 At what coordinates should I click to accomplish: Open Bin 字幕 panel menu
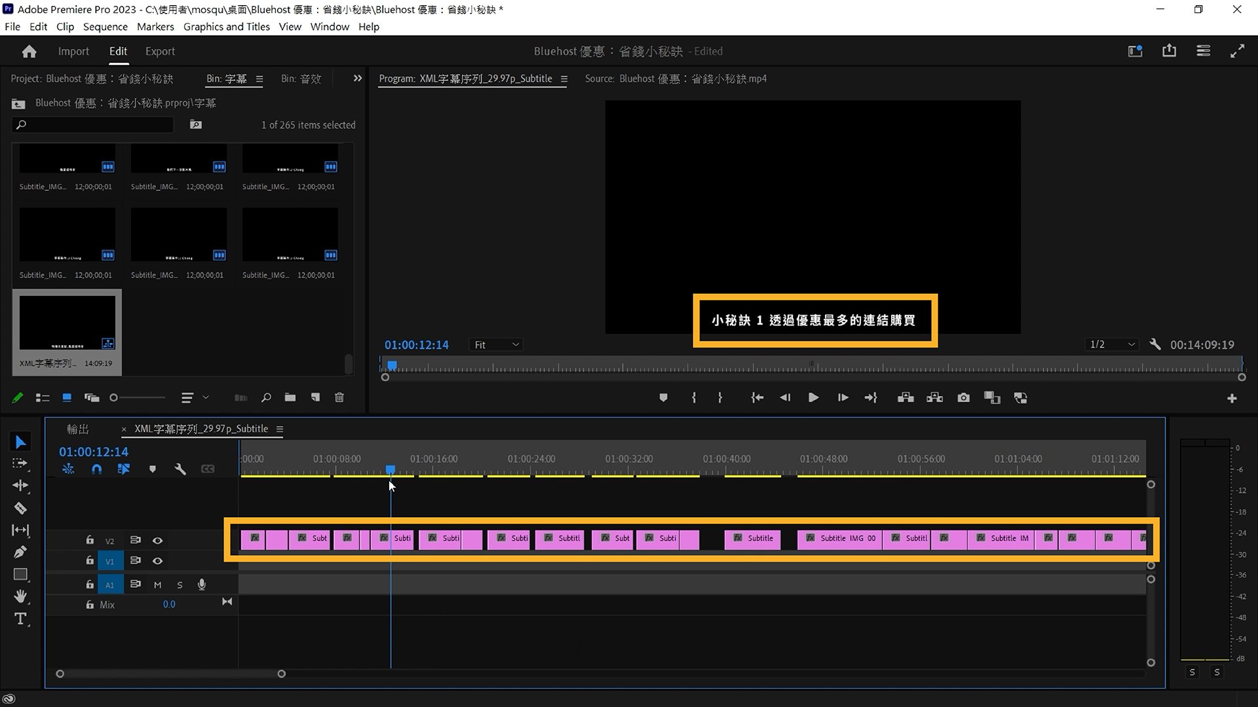point(259,79)
